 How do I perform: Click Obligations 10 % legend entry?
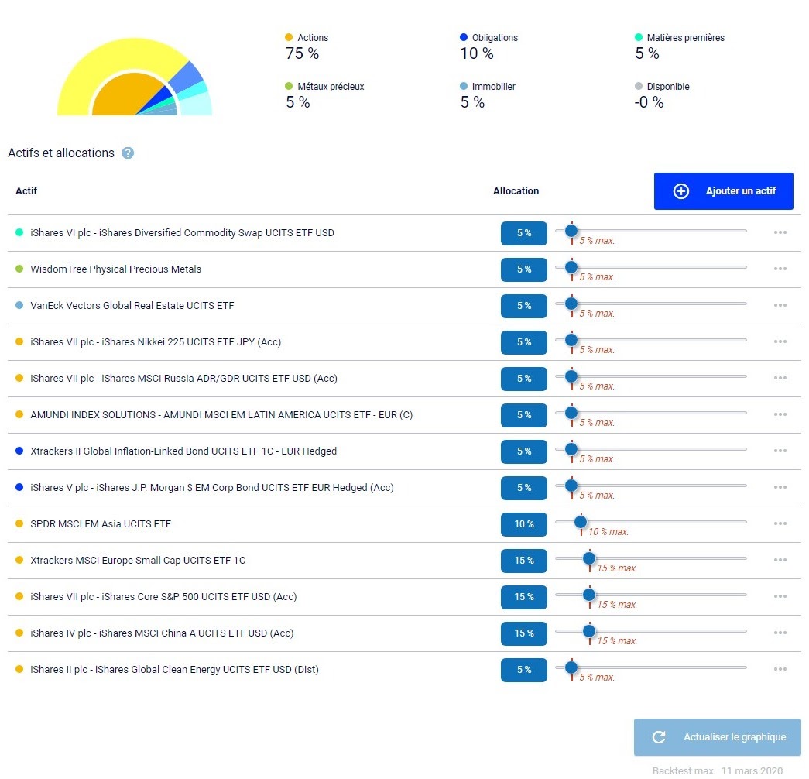pos(488,46)
